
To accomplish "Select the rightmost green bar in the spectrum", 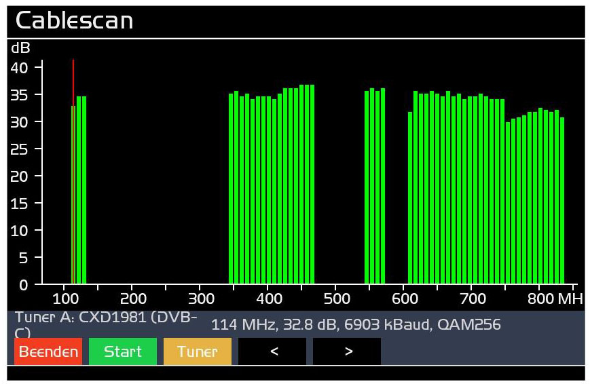I will point(562,204).
